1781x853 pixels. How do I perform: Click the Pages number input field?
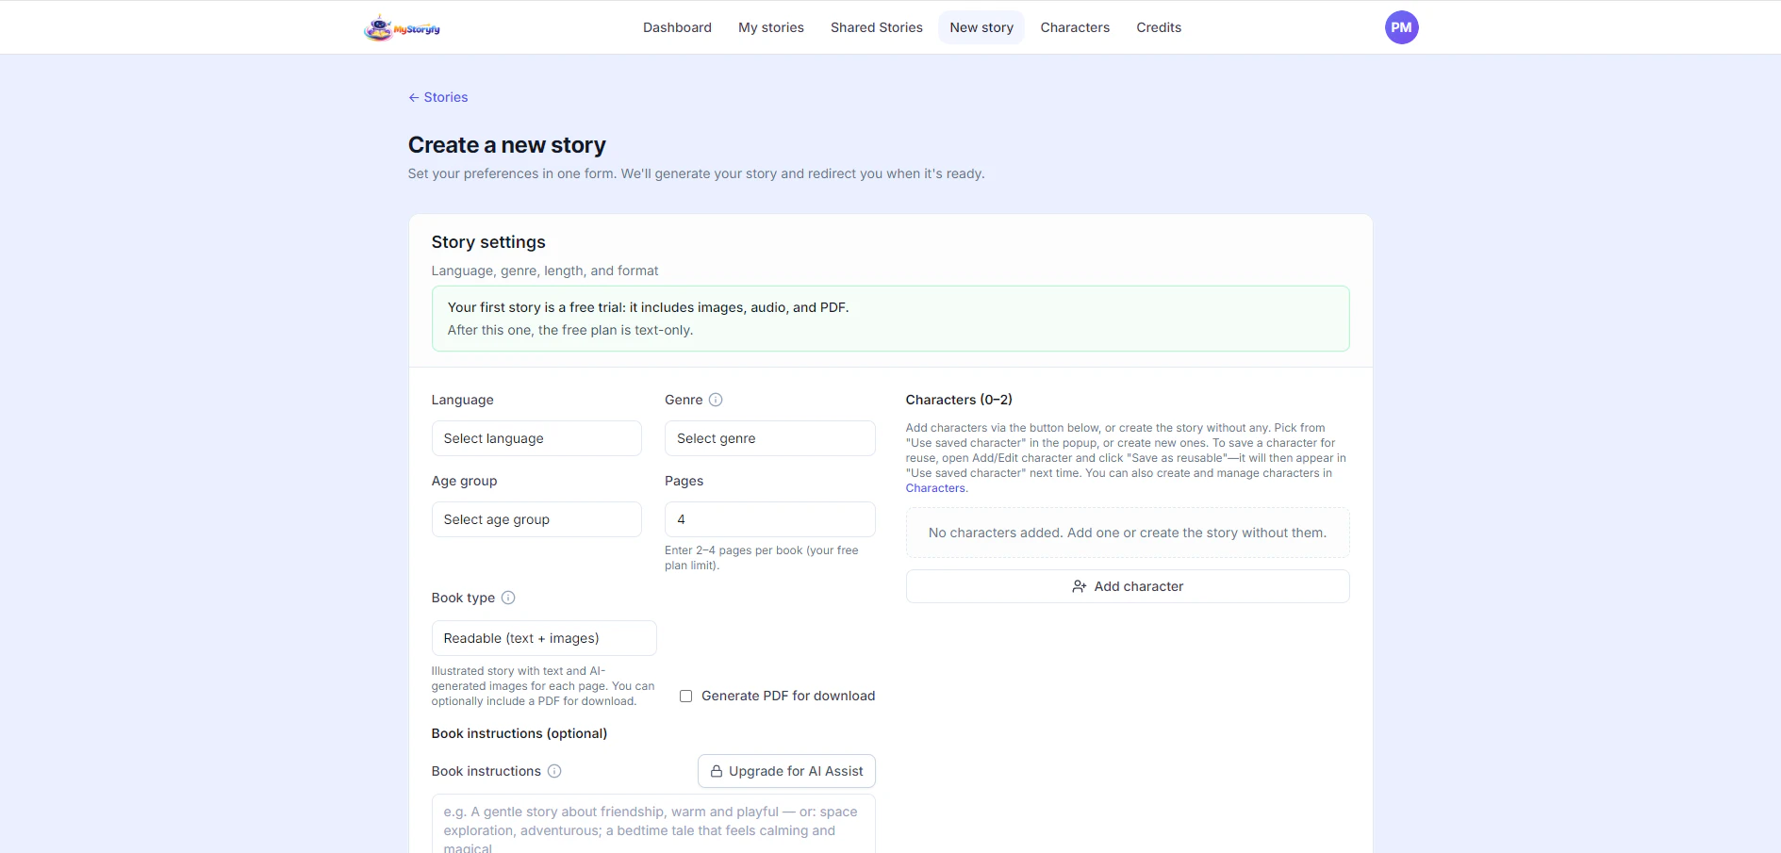point(769,519)
